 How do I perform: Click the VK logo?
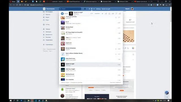tap(44, 9)
